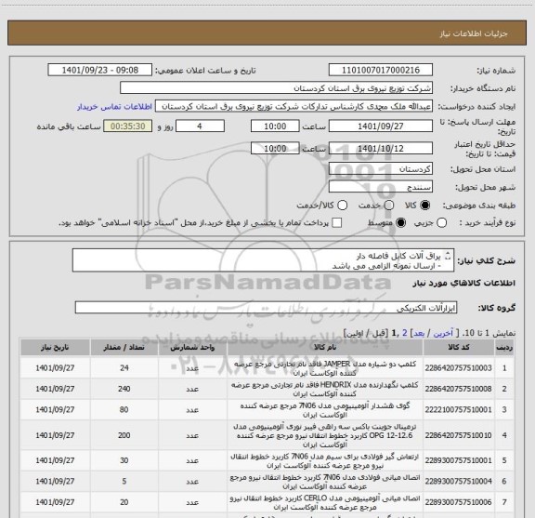The image size is (535, 518).
Task: Select the کالا radio button
Action: (425, 205)
